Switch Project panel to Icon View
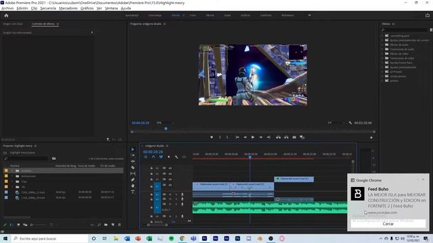433x243 pixels. pos(18,225)
